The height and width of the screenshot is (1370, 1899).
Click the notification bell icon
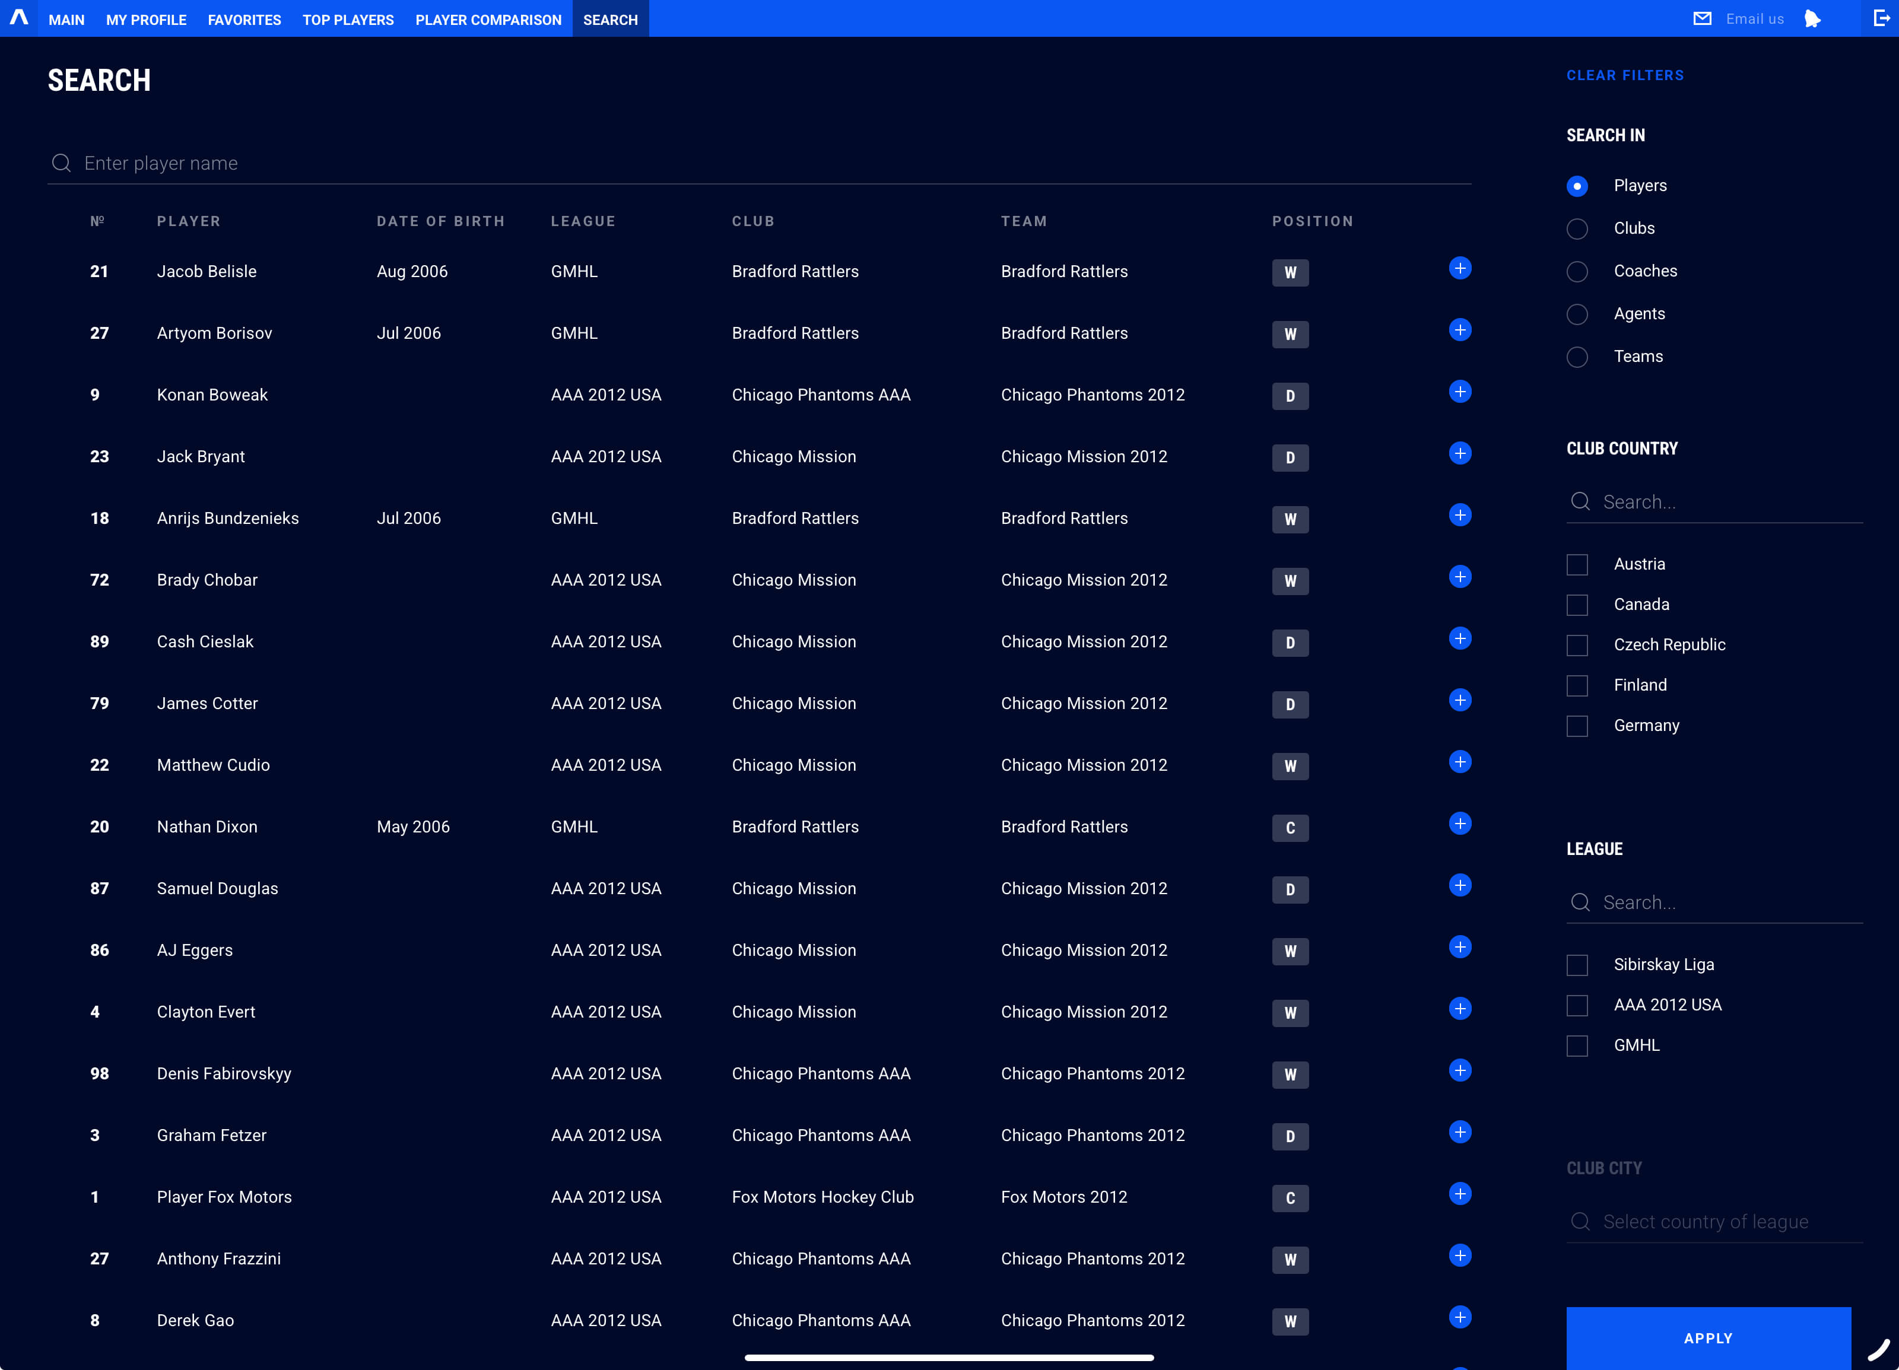pos(1812,18)
